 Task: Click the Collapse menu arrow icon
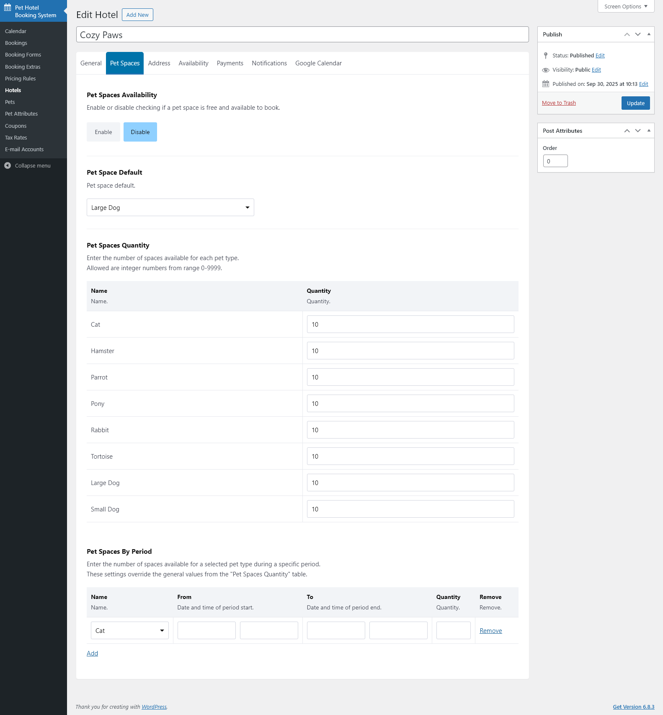[8, 165]
